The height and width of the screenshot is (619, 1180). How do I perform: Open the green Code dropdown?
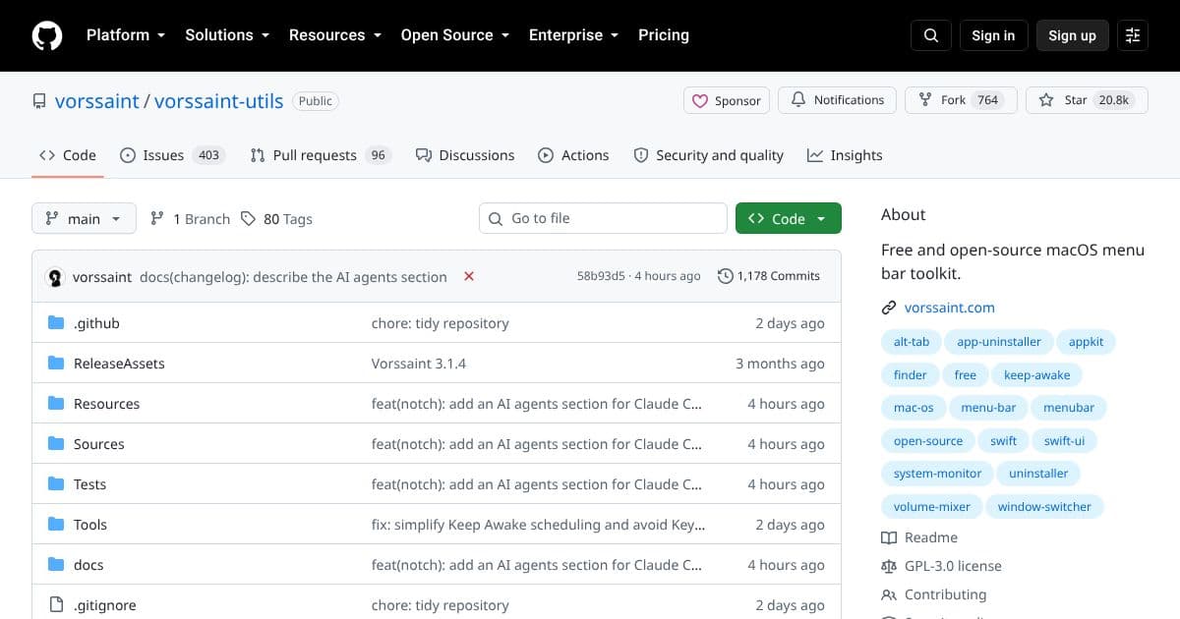(x=789, y=218)
